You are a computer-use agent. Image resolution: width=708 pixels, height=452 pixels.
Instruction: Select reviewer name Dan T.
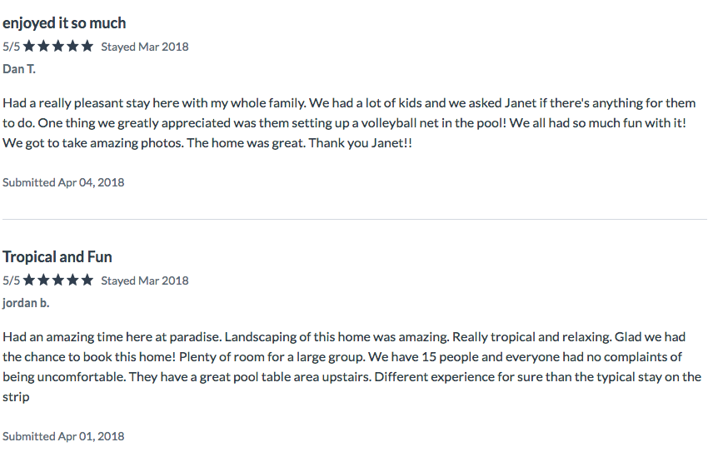click(19, 69)
